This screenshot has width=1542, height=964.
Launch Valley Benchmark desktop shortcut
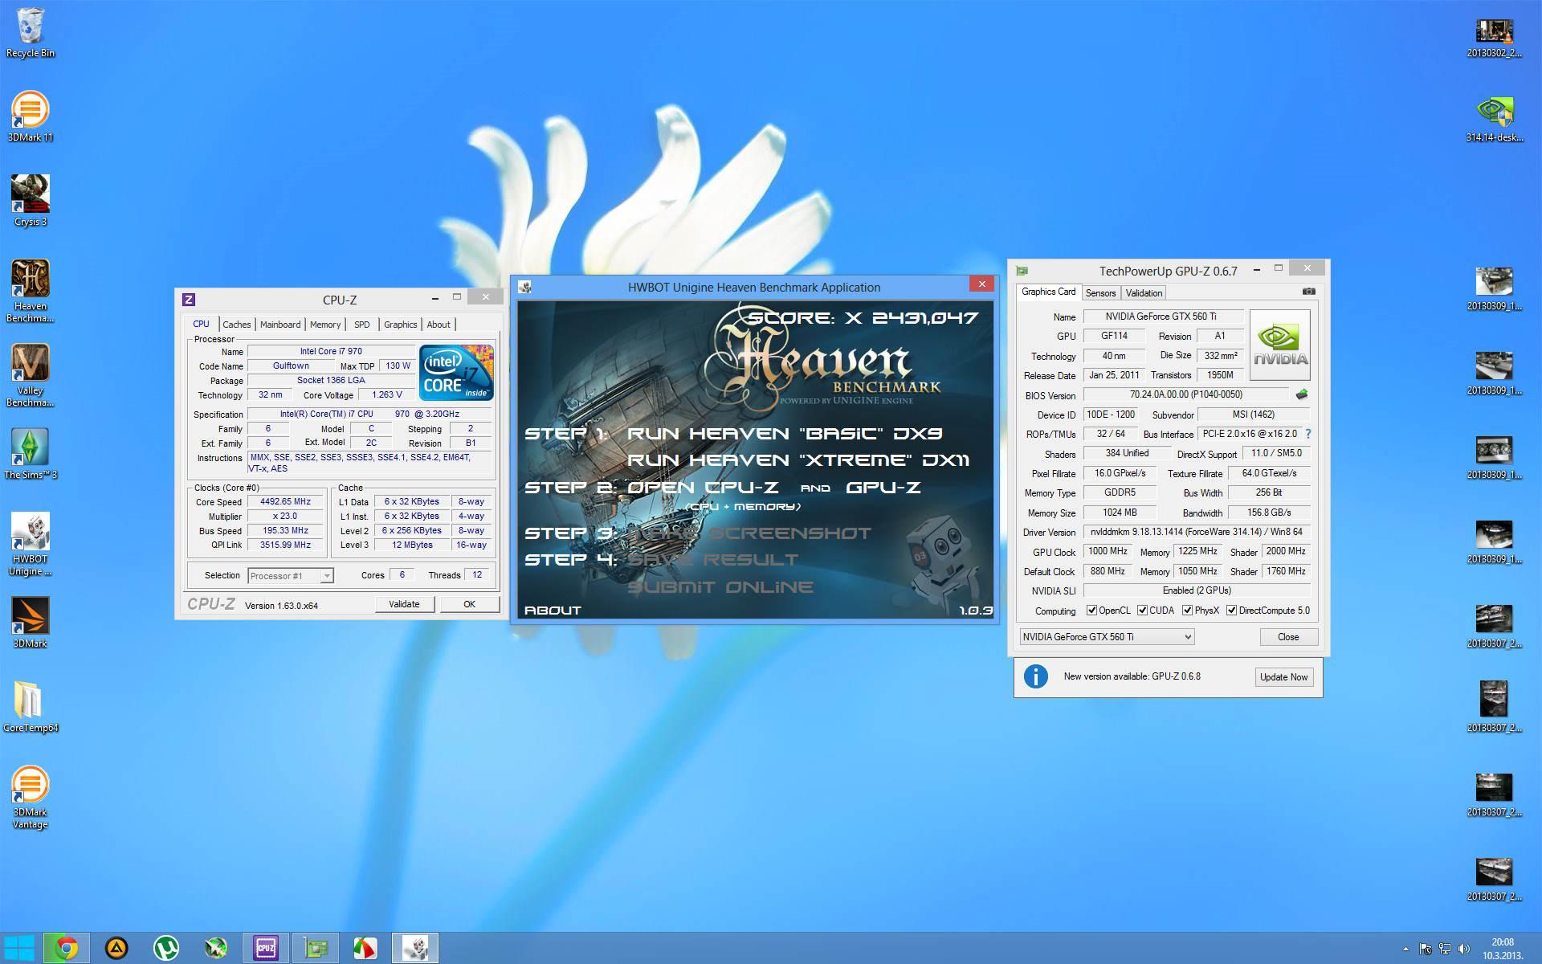click(x=30, y=375)
